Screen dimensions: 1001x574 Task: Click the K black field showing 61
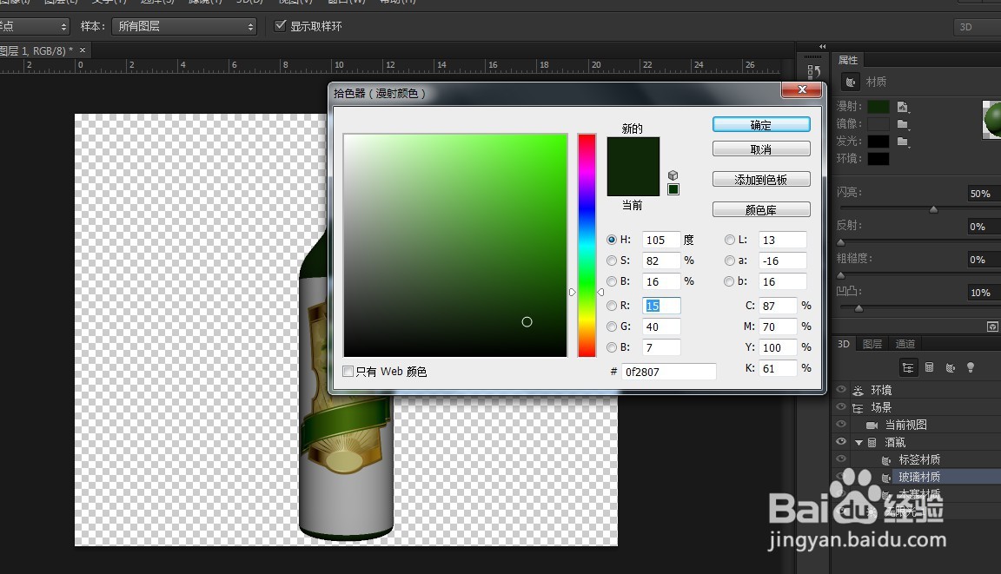click(x=778, y=368)
